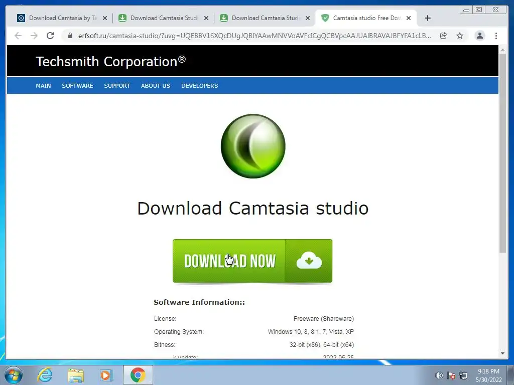Click the Windows 10, 8, 8.1, 7 value
The image size is (514, 385).
[x=311, y=332]
